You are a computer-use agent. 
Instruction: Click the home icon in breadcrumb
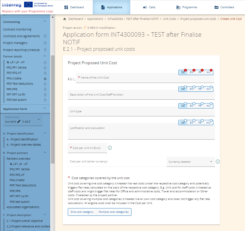coord(65,19)
